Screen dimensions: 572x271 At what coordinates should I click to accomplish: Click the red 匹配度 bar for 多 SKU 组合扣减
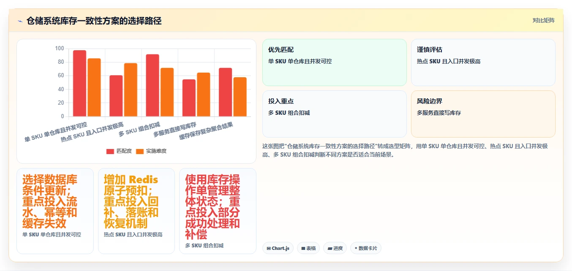pos(153,85)
